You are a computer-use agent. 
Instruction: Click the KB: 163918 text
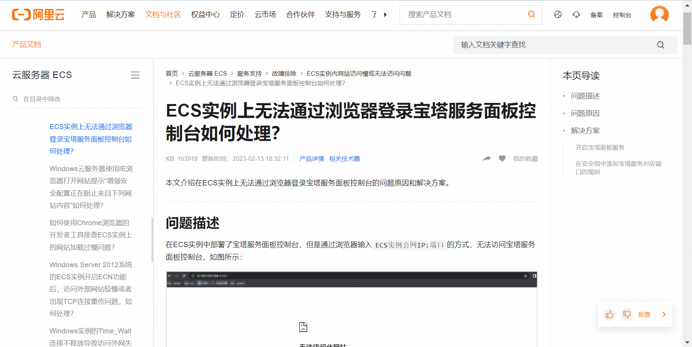click(181, 159)
